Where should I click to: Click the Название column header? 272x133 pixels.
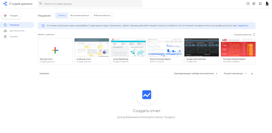(44, 74)
